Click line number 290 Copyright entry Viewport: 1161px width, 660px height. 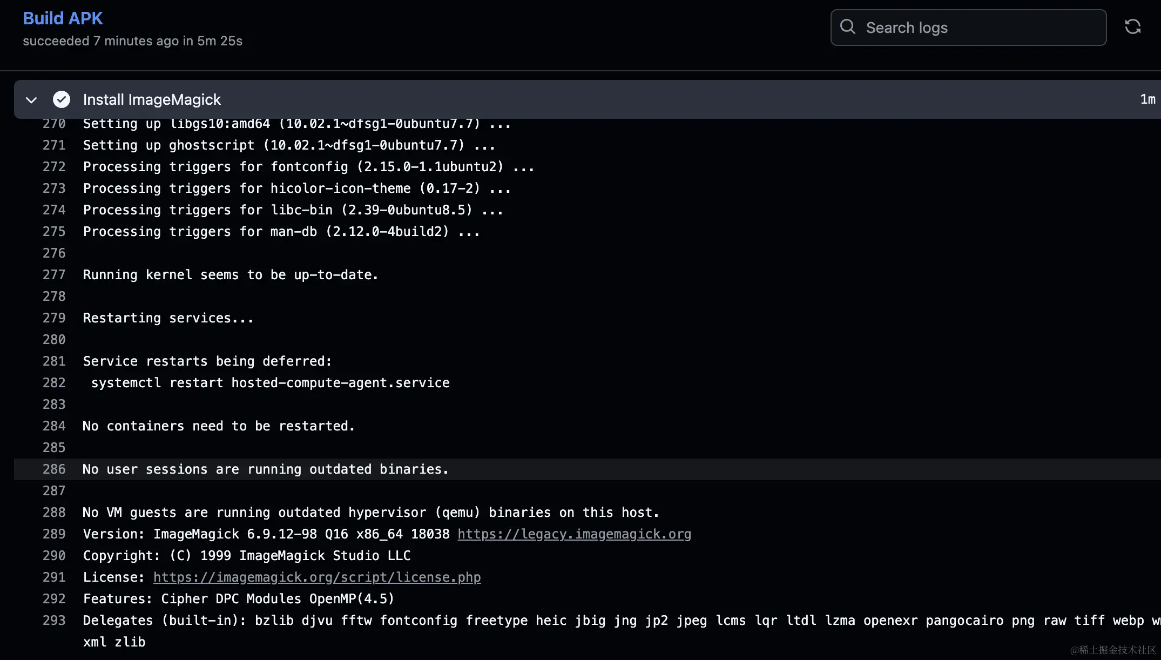pos(54,556)
